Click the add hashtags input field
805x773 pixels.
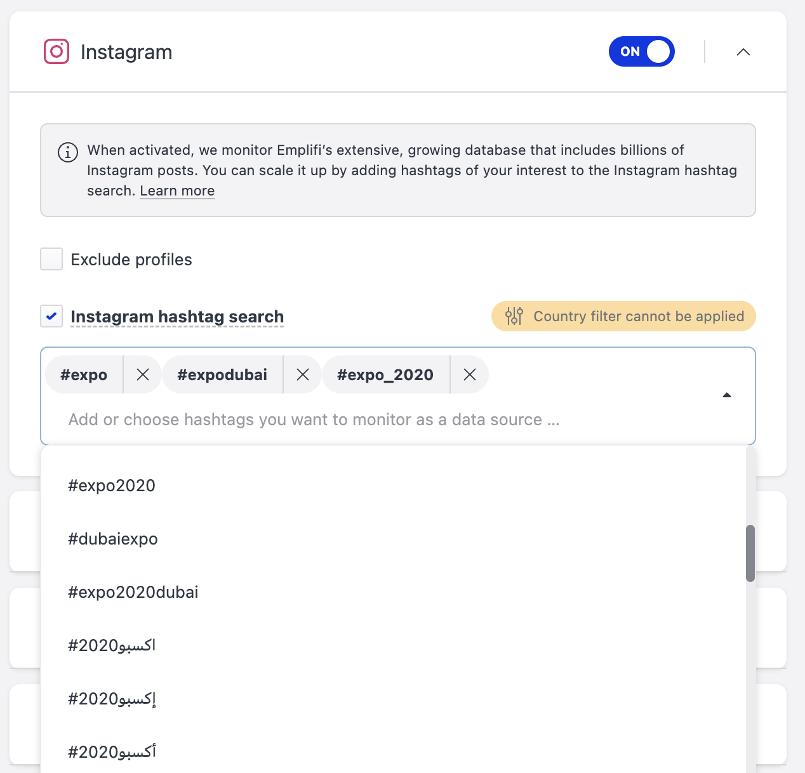tap(314, 420)
